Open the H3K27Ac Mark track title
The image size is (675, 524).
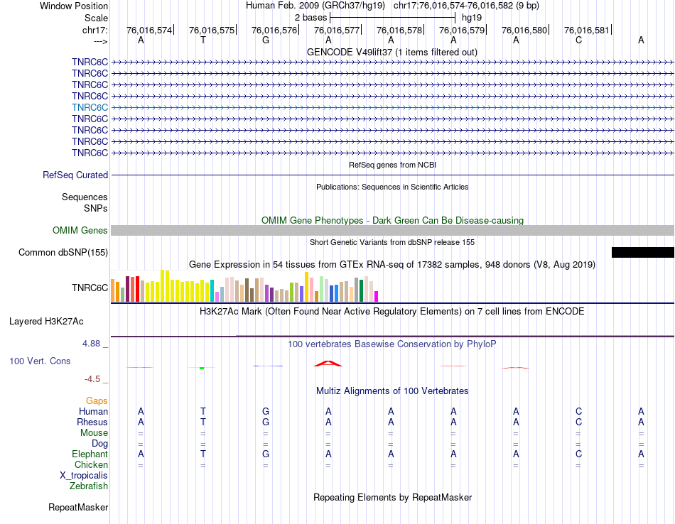[391, 311]
